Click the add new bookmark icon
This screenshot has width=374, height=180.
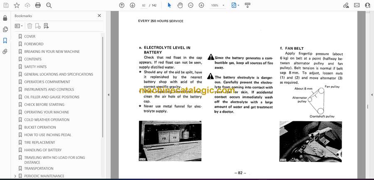pos(38,26)
